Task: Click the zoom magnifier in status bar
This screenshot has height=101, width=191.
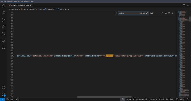Action: pos(123,99)
